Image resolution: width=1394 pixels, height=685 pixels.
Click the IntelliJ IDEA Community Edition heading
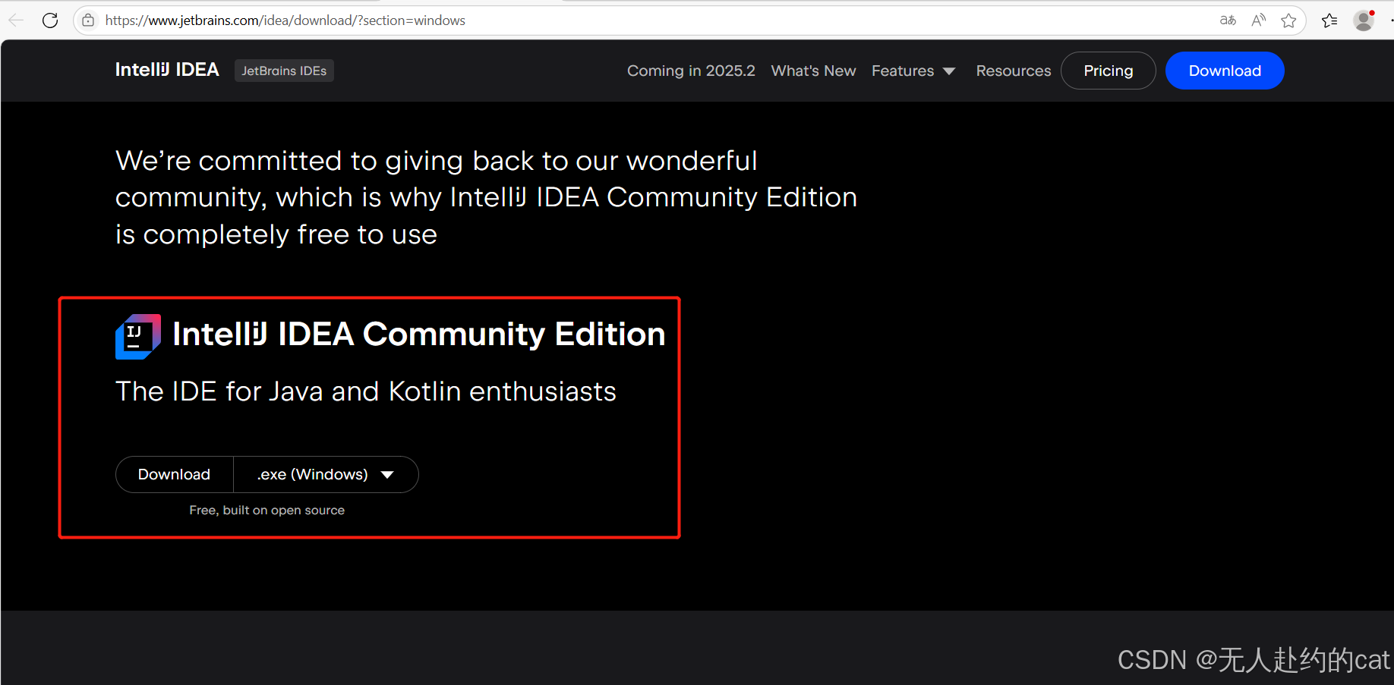coord(419,335)
